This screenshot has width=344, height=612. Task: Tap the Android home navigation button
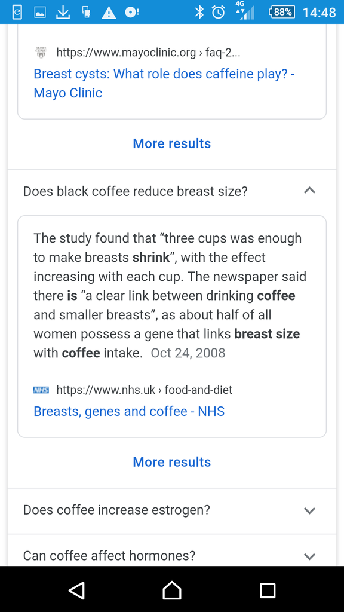(x=172, y=590)
